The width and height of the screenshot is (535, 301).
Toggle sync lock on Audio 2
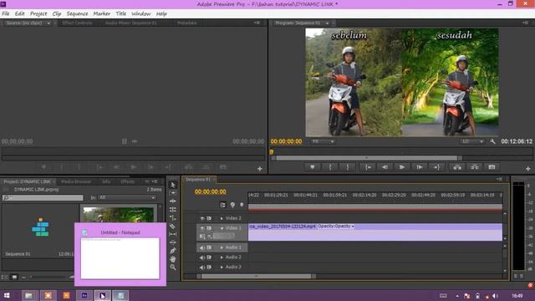coord(209,258)
